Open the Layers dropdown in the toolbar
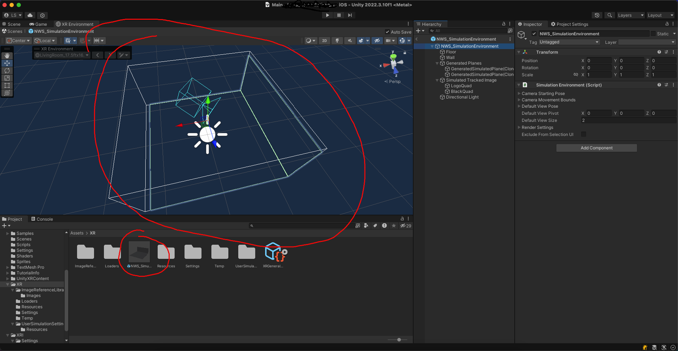The width and height of the screenshot is (678, 351). coord(630,15)
